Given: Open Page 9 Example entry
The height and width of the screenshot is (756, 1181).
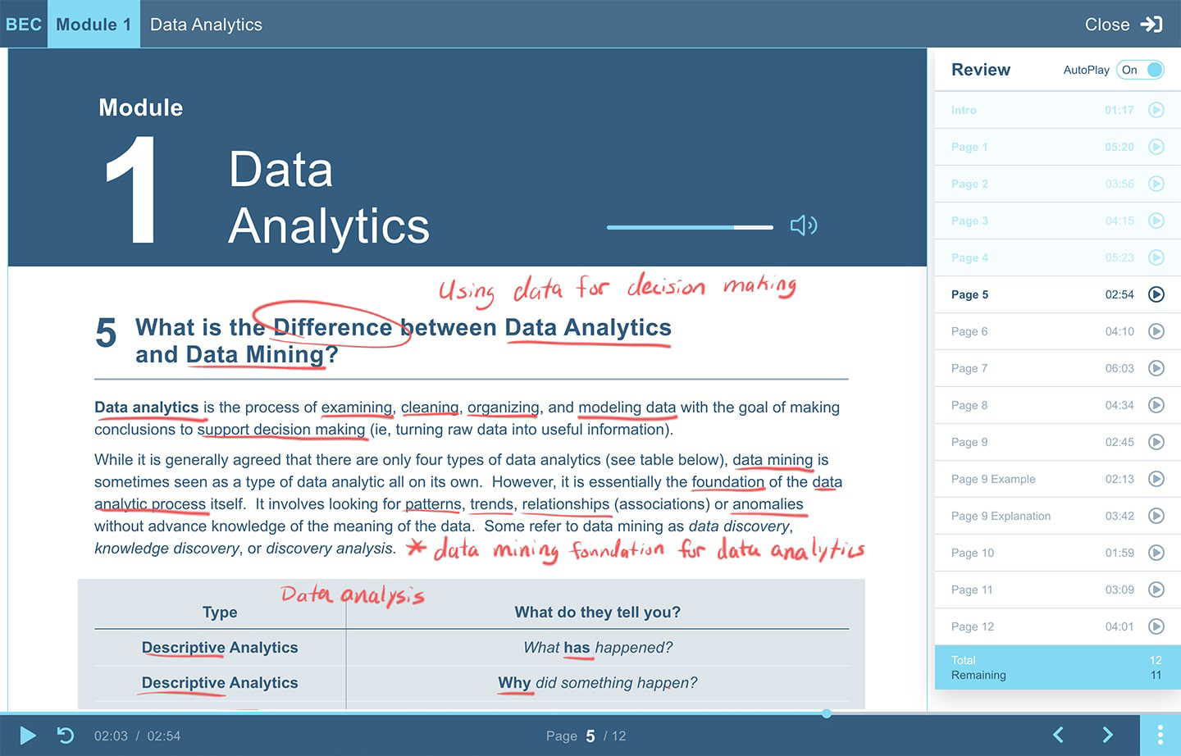Looking at the screenshot, I should [x=993, y=479].
